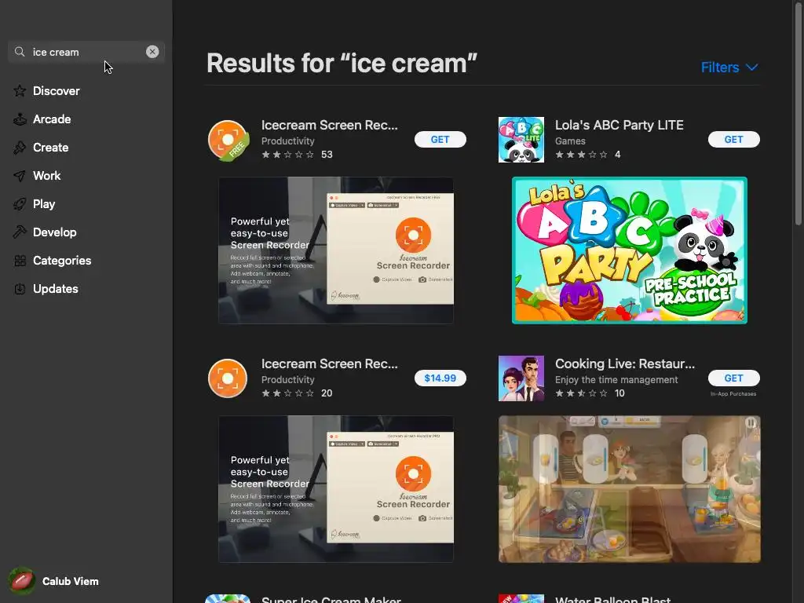Click the Cooking Live app icon
804x603 pixels.
point(521,378)
